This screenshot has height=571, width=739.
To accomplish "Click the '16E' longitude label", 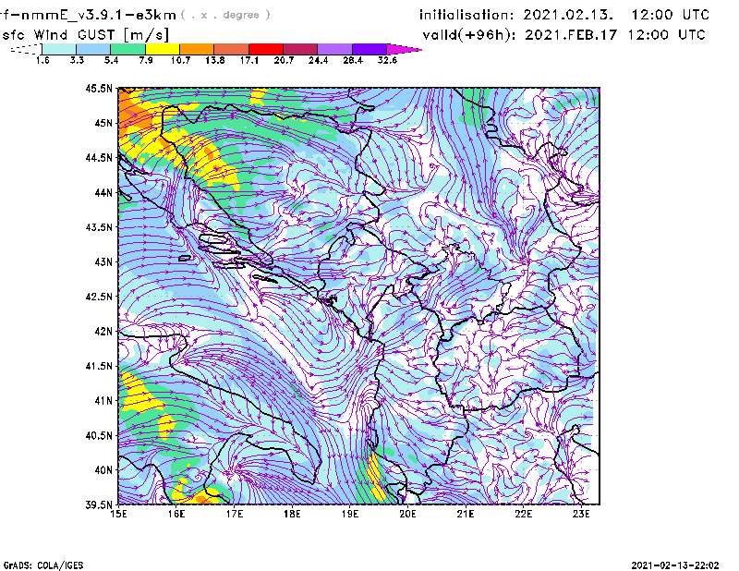I will pyautogui.click(x=176, y=514).
